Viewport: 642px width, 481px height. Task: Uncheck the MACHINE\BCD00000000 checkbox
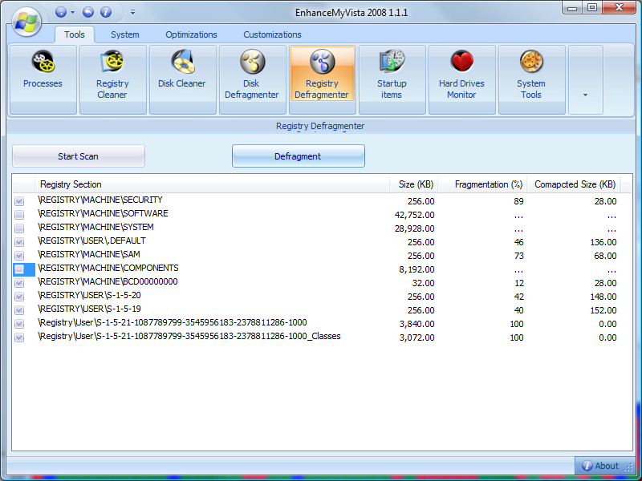(x=19, y=283)
